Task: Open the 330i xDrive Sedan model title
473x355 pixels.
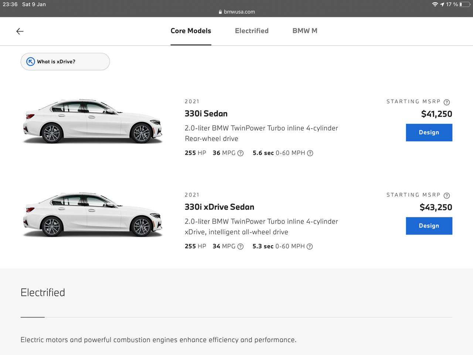Action: pyautogui.click(x=220, y=207)
